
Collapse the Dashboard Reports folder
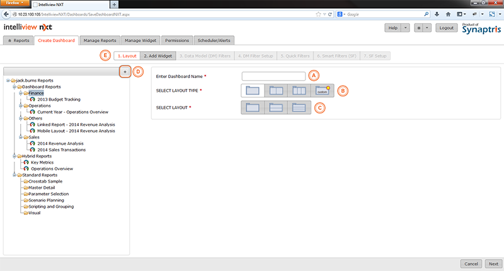14,87
